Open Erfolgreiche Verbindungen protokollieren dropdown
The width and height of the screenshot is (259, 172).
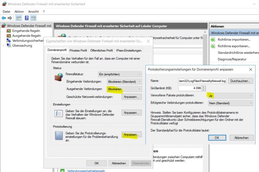pos(230,103)
